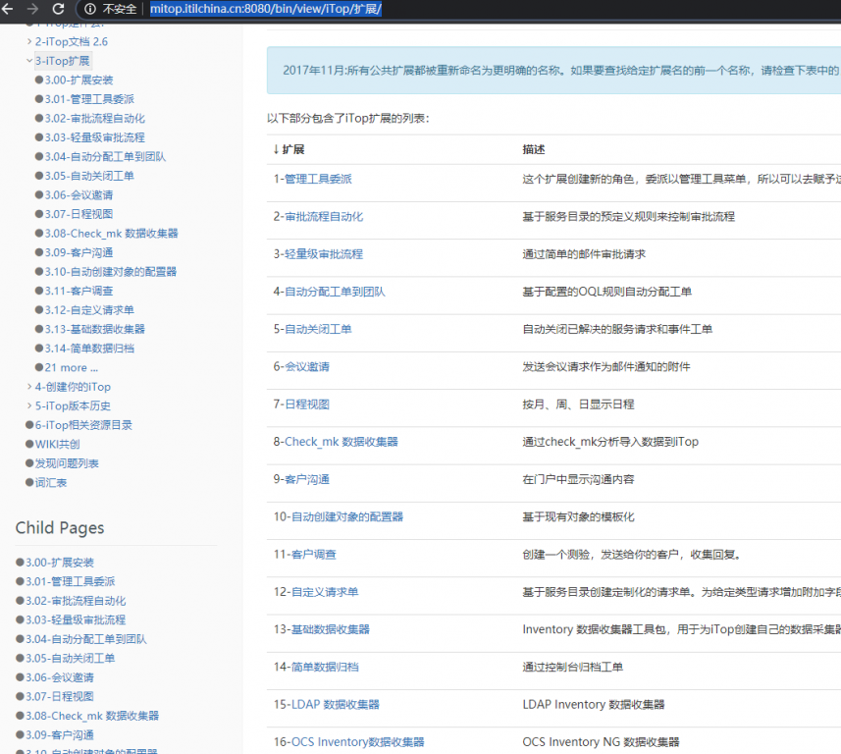Reload the page with refresh icon
The width and height of the screenshot is (841, 754).
[x=58, y=9]
